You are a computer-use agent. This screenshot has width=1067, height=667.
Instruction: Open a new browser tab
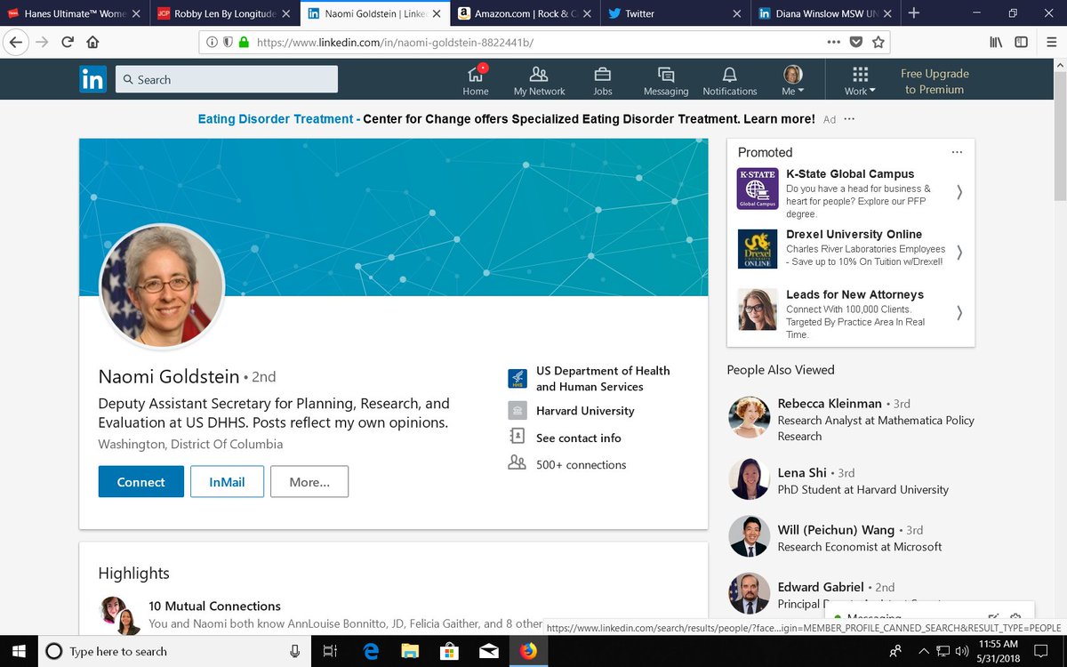coord(913,13)
